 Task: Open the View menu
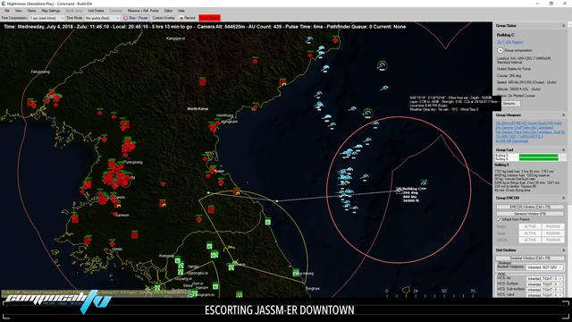click(x=18, y=11)
